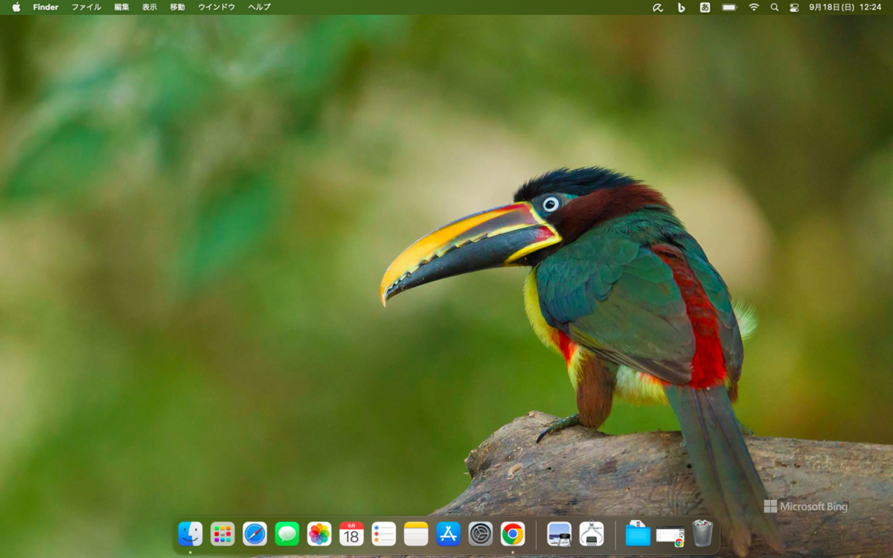Click the Wi-Fi status icon
The width and height of the screenshot is (893, 558).
[753, 7]
